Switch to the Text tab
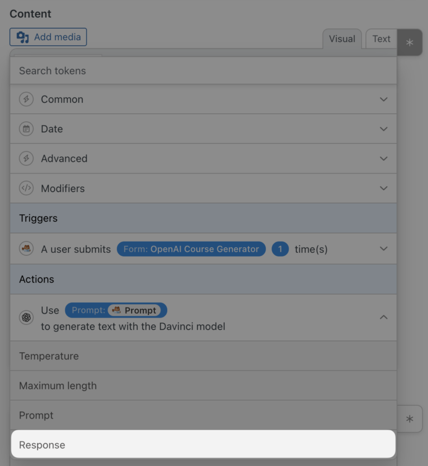Viewport: 428px width, 466px height. (x=381, y=39)
